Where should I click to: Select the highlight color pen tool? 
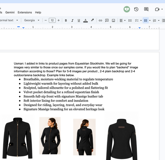point(92,20)
